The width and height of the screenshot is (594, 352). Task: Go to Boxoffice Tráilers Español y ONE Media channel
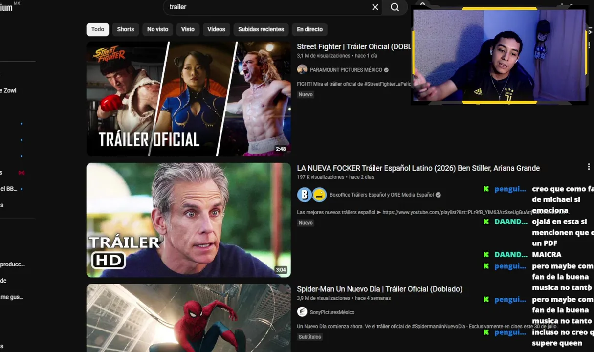[382, 195]
